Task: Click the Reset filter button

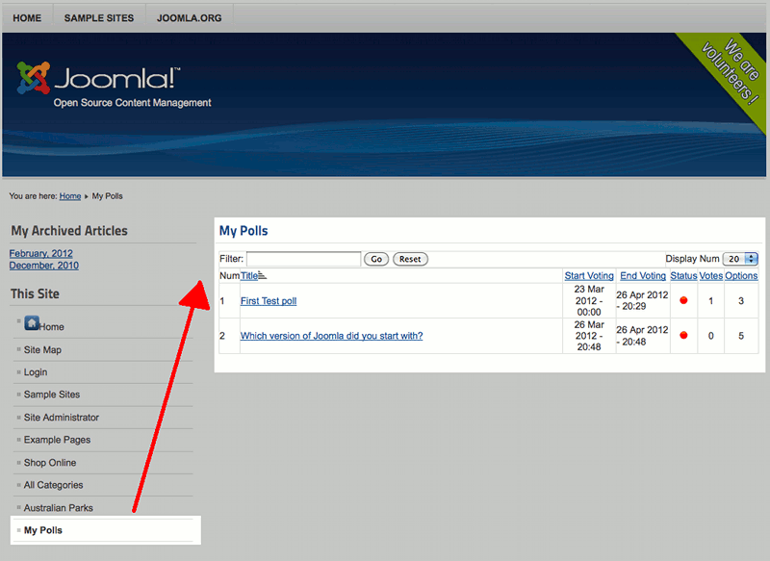Action: 410,259
